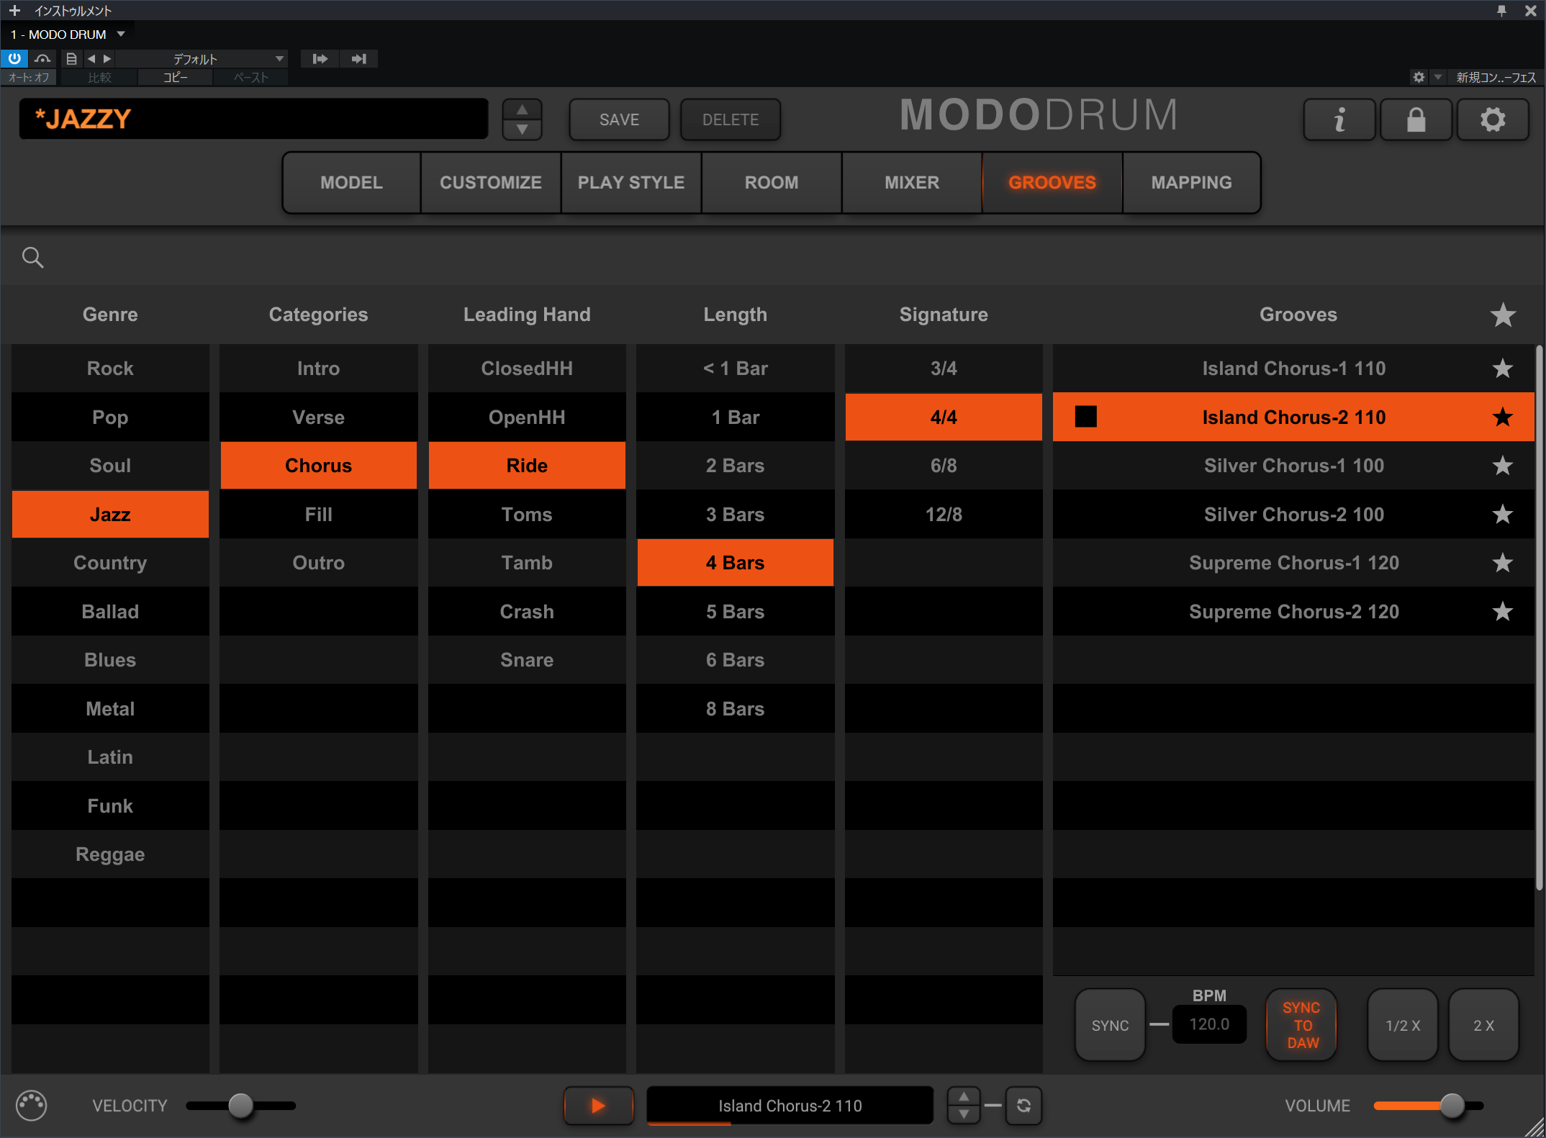Select ClosedHH leading hand filter

(x=527, y=369)
